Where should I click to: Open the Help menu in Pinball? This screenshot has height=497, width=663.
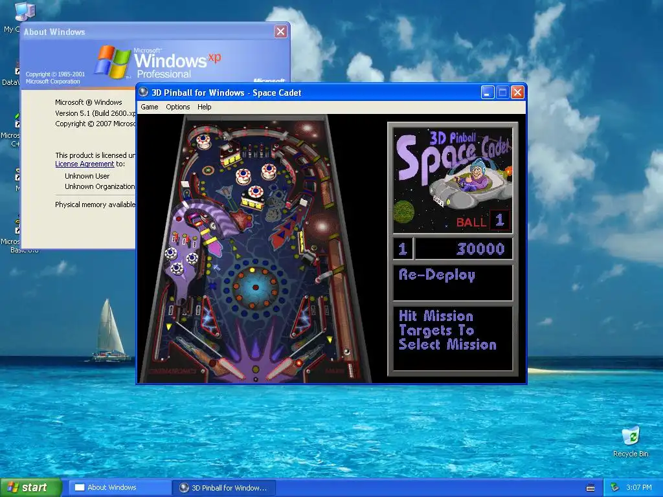coord(204,107)
